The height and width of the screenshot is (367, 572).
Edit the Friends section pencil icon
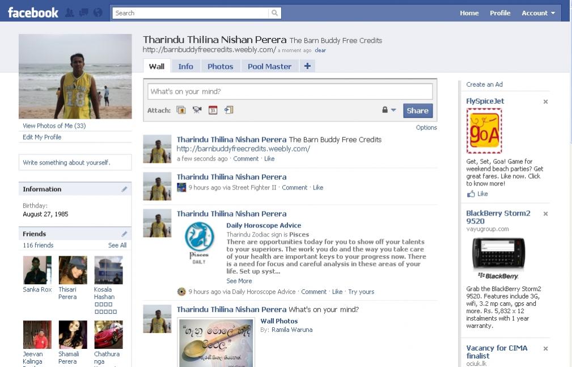click(124, 234)
